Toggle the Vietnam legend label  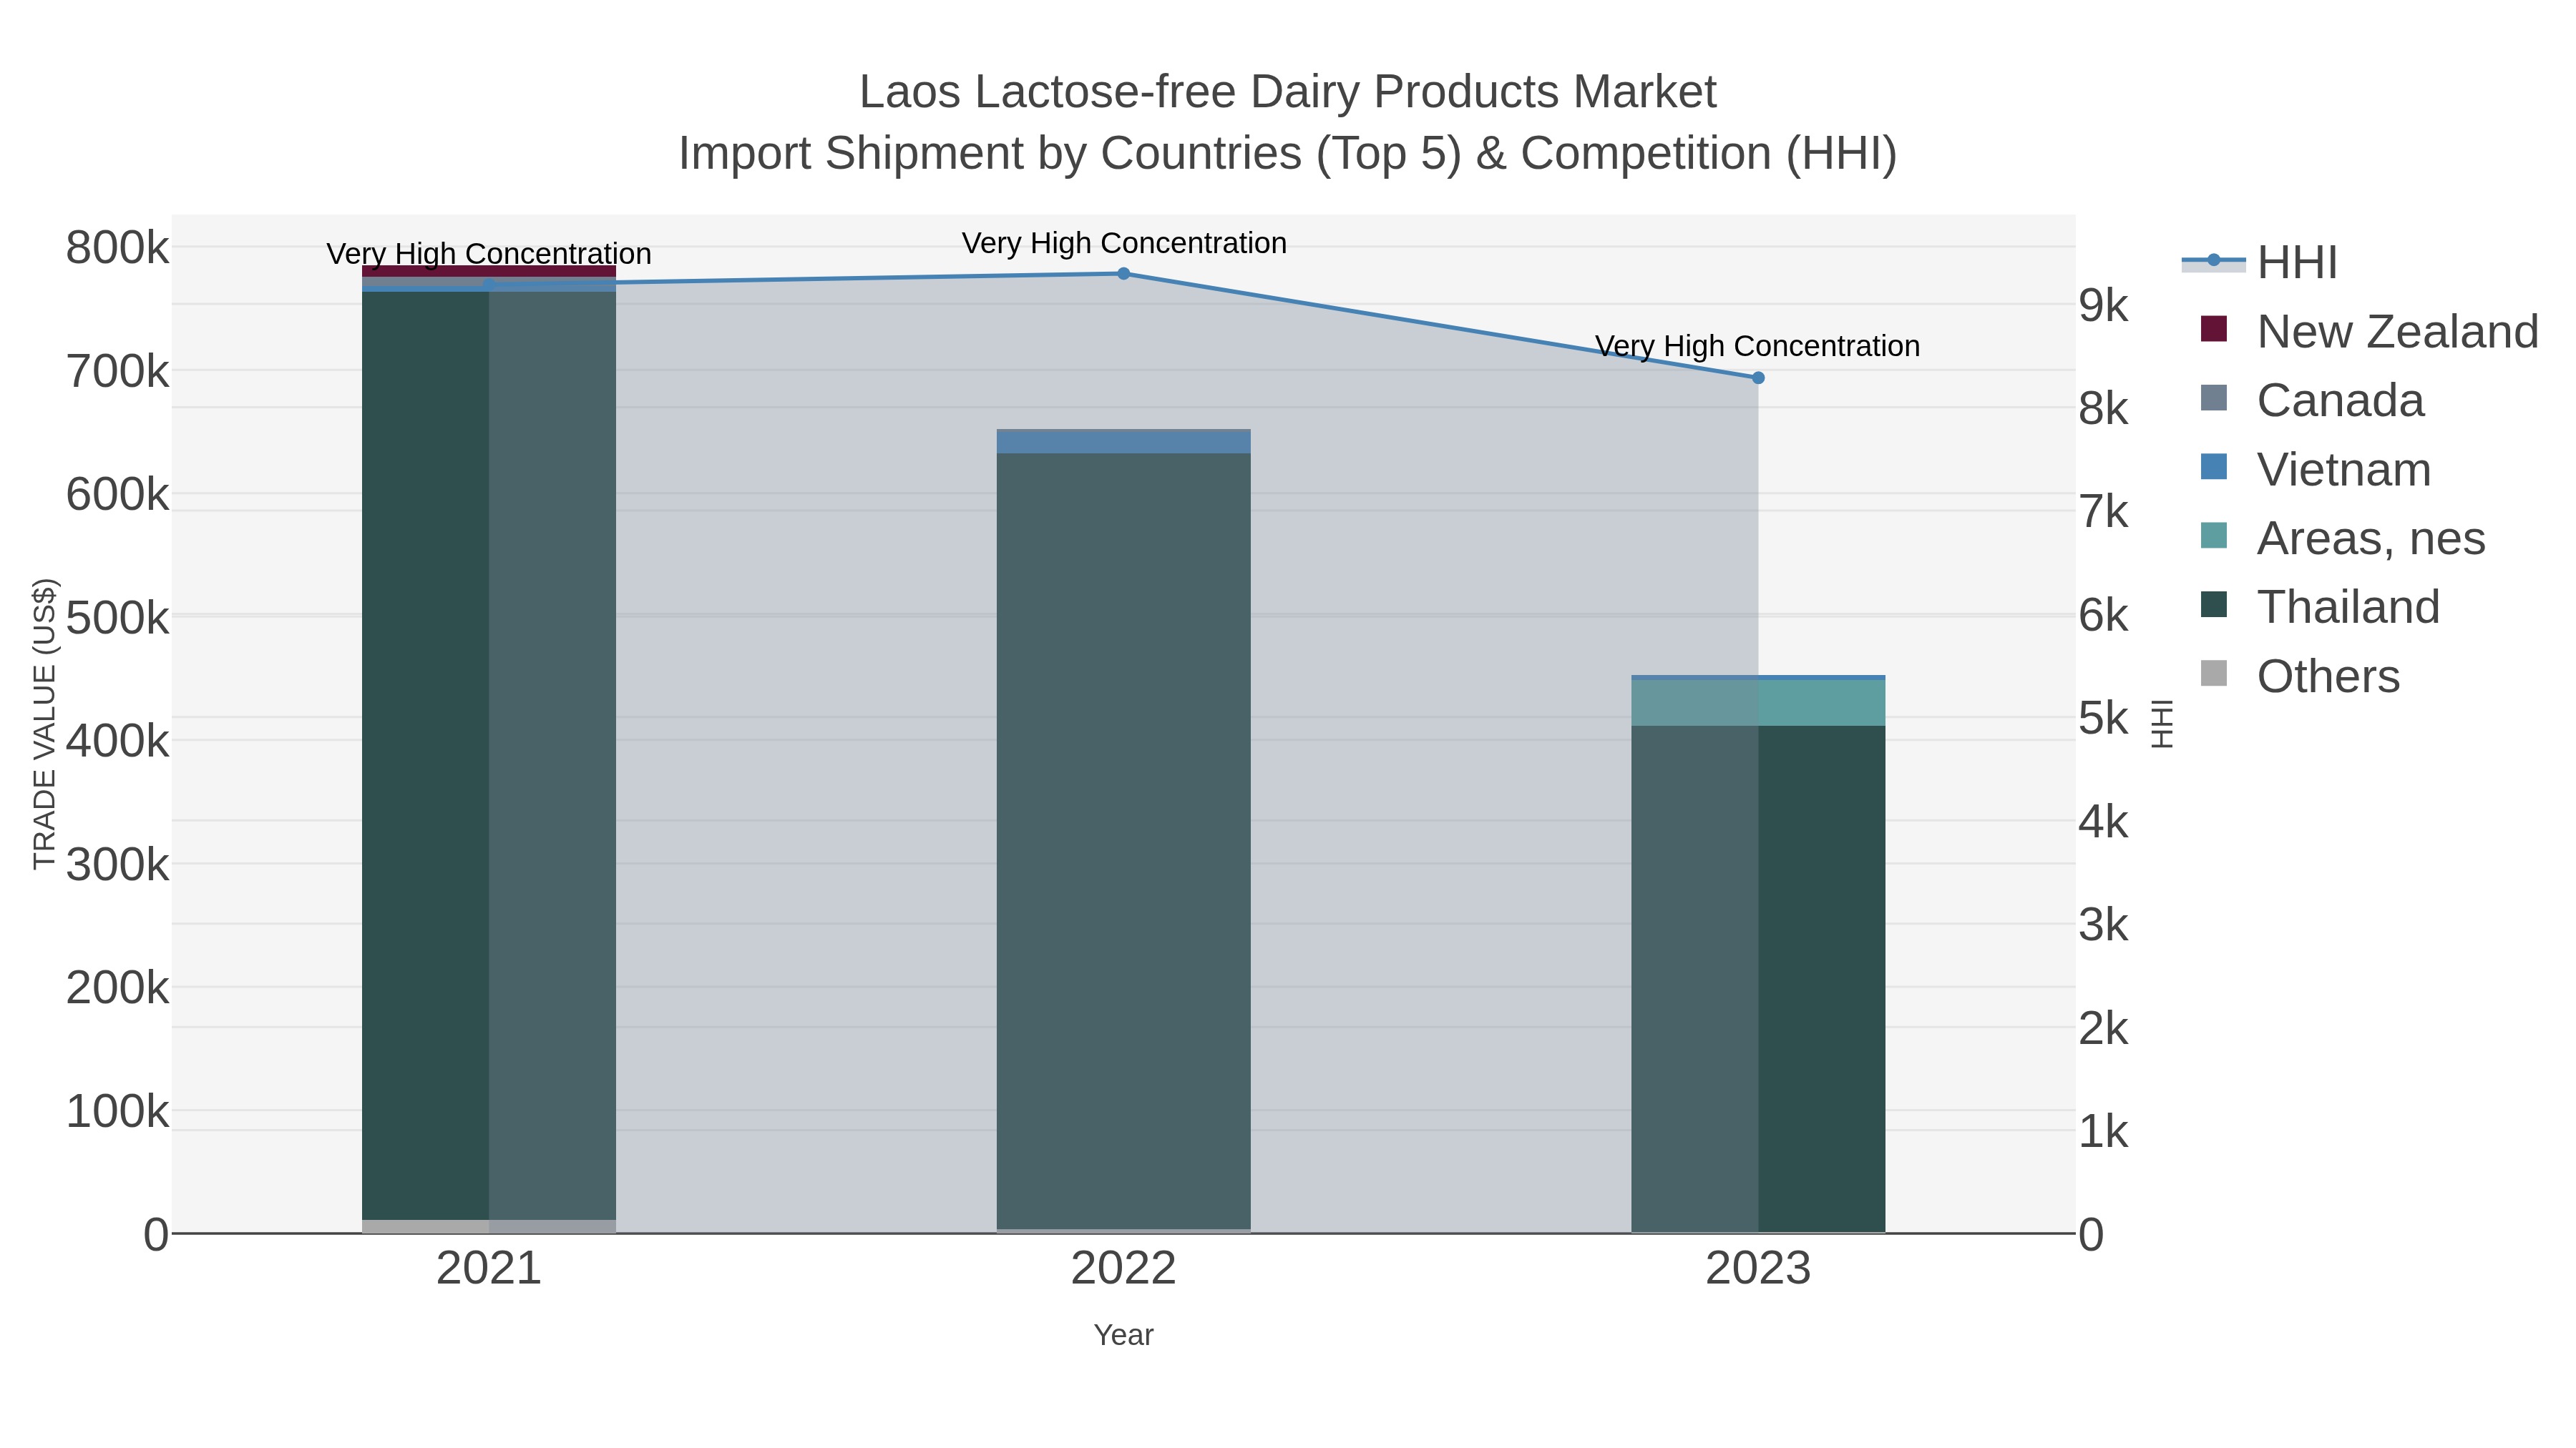tap(2343, 468)
